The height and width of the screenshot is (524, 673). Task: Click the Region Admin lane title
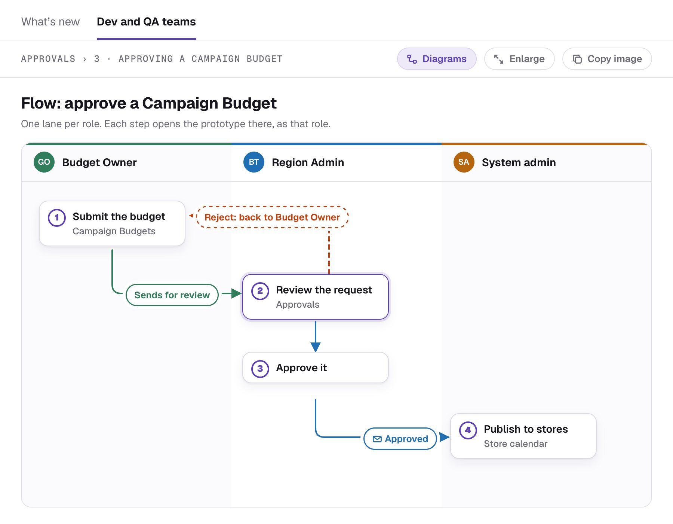tap(308, 162)
